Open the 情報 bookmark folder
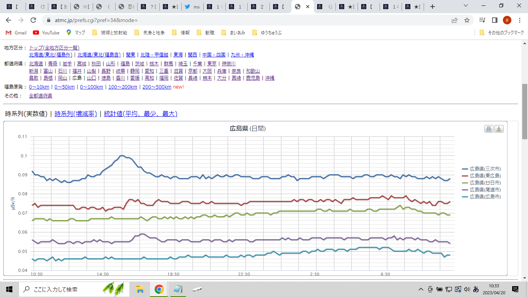Viewport: 528px width, 297px height. 181,33
